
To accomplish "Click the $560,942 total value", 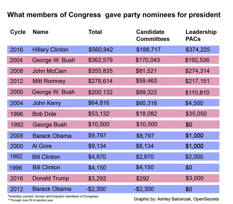I will point(101,49).
